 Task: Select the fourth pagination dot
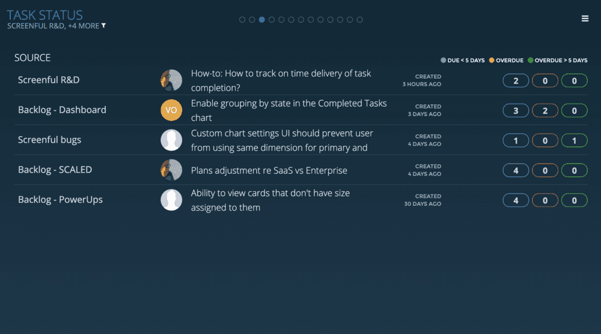272,20
